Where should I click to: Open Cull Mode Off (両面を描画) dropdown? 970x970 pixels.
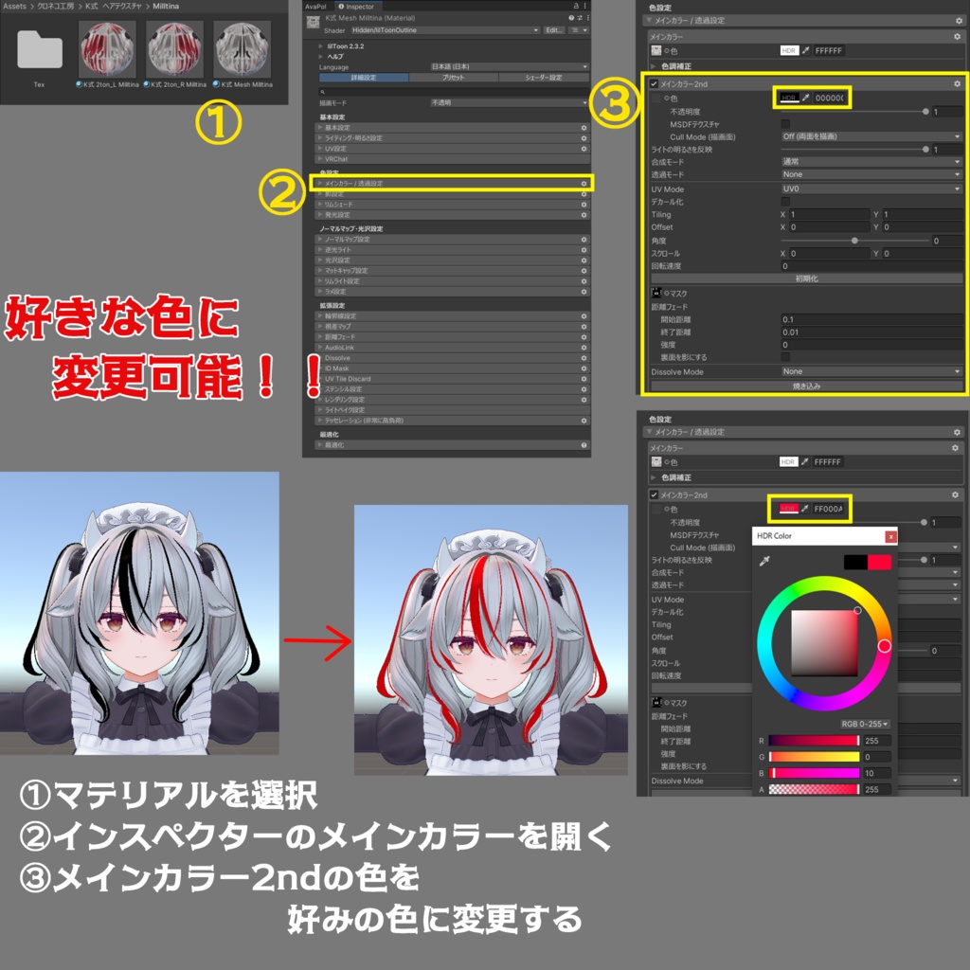871,136
